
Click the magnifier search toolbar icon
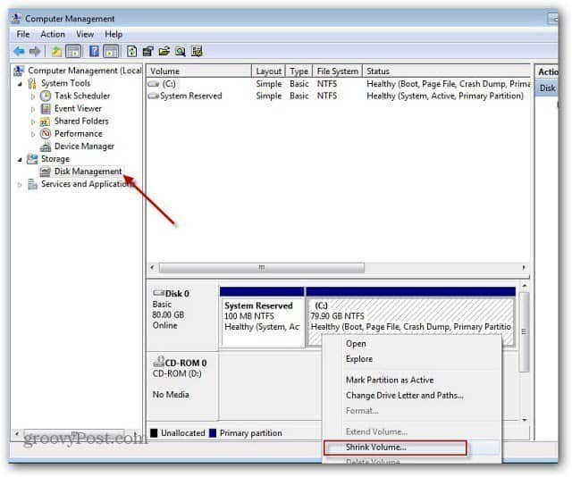pyautogui.click(x=181, y=52)
